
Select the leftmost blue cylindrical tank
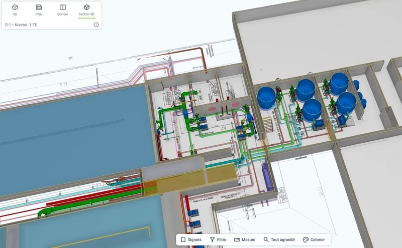pos(266,97)
